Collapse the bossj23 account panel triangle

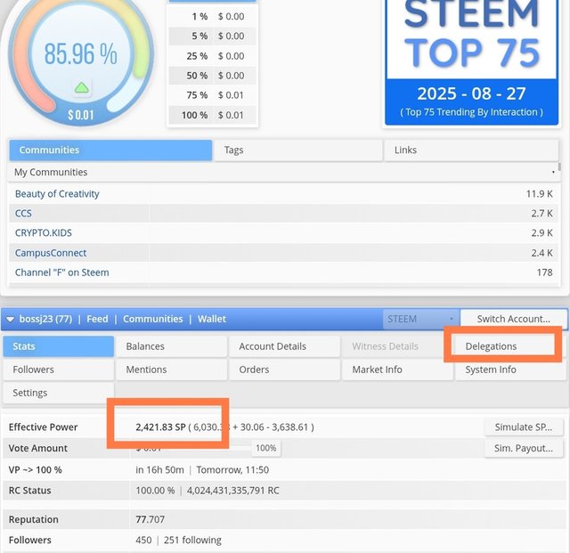tap(10, 319)
